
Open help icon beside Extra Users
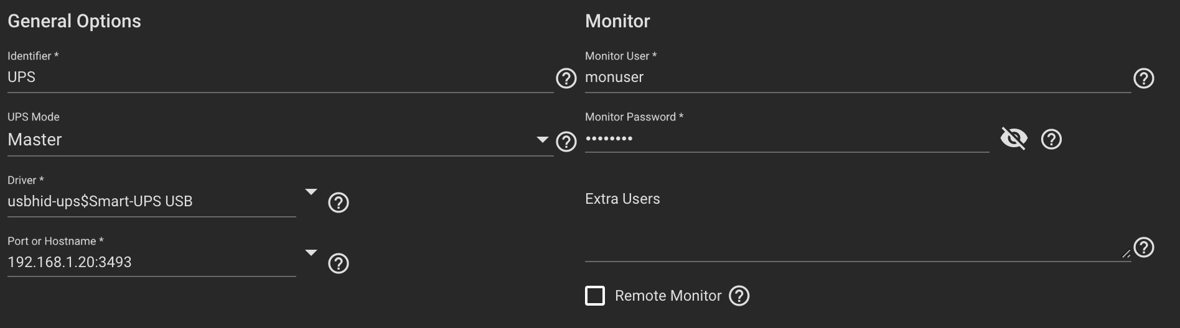coord(1143,247)
